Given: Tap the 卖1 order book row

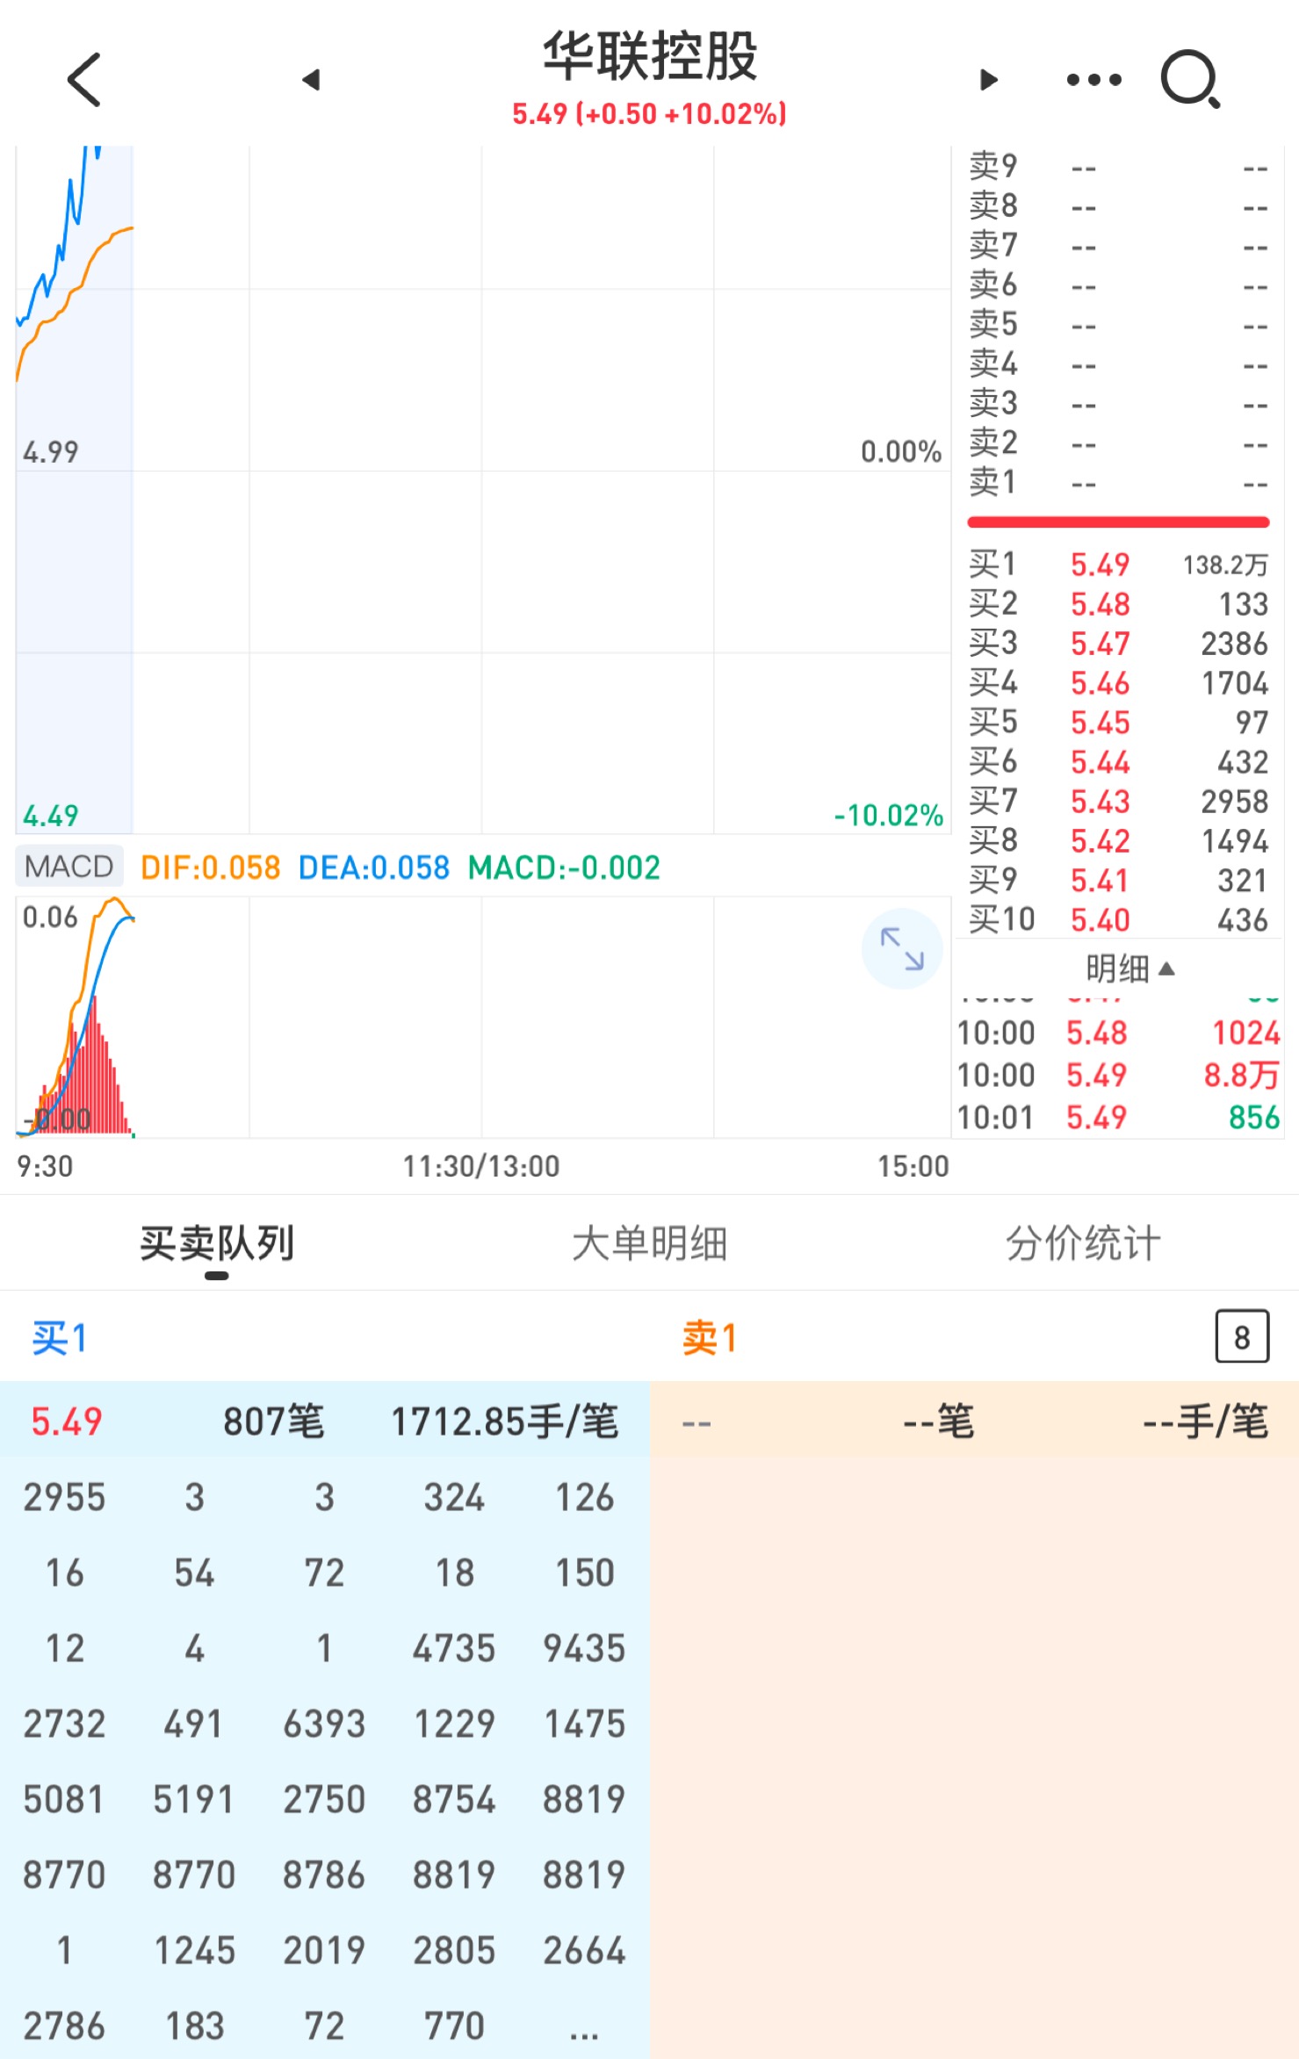Looking at the screenshot, I should coord(1118,482).
